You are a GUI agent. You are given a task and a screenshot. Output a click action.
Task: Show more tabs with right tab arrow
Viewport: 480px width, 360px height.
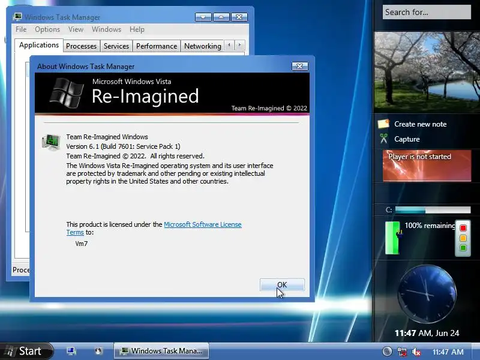239,46
